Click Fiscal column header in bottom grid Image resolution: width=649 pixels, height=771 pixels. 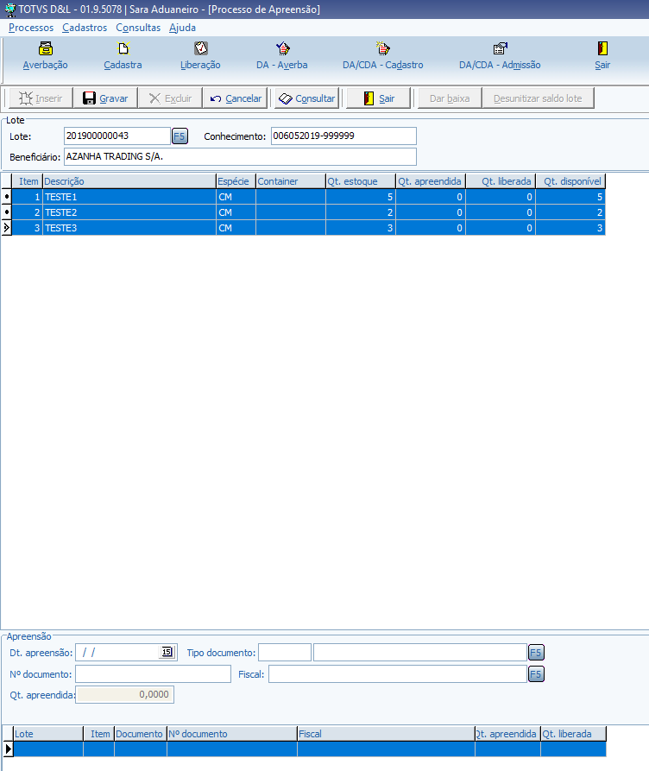coord(386,734)
